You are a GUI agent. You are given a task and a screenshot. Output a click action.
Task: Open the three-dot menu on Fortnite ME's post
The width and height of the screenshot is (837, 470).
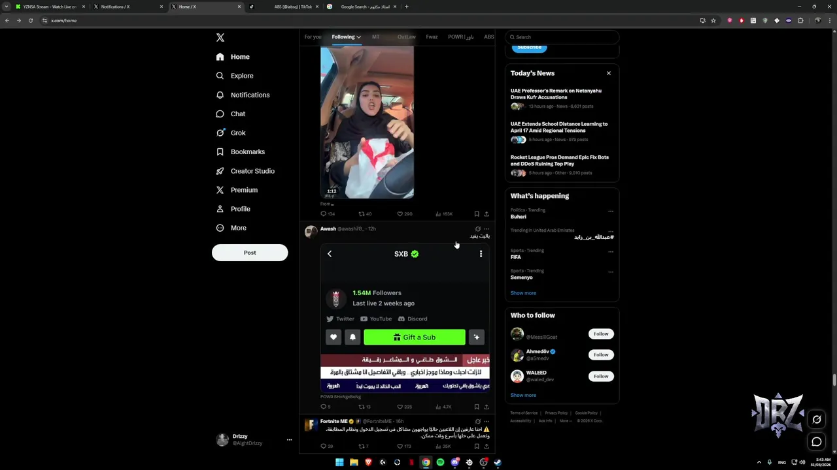(487, 422)
